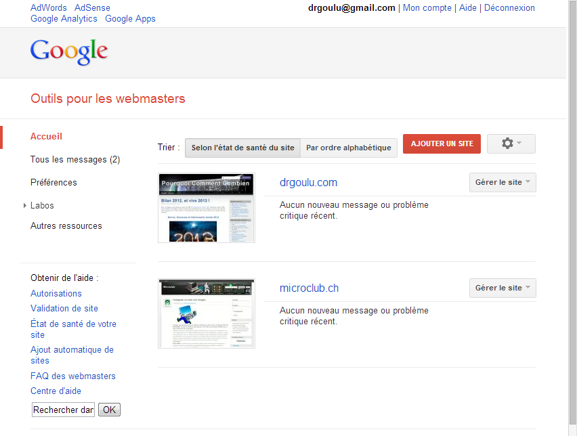Select Accueil in the sidebar
The height and width of the screenshot is (436, 577).
click(x=46, y=137)
